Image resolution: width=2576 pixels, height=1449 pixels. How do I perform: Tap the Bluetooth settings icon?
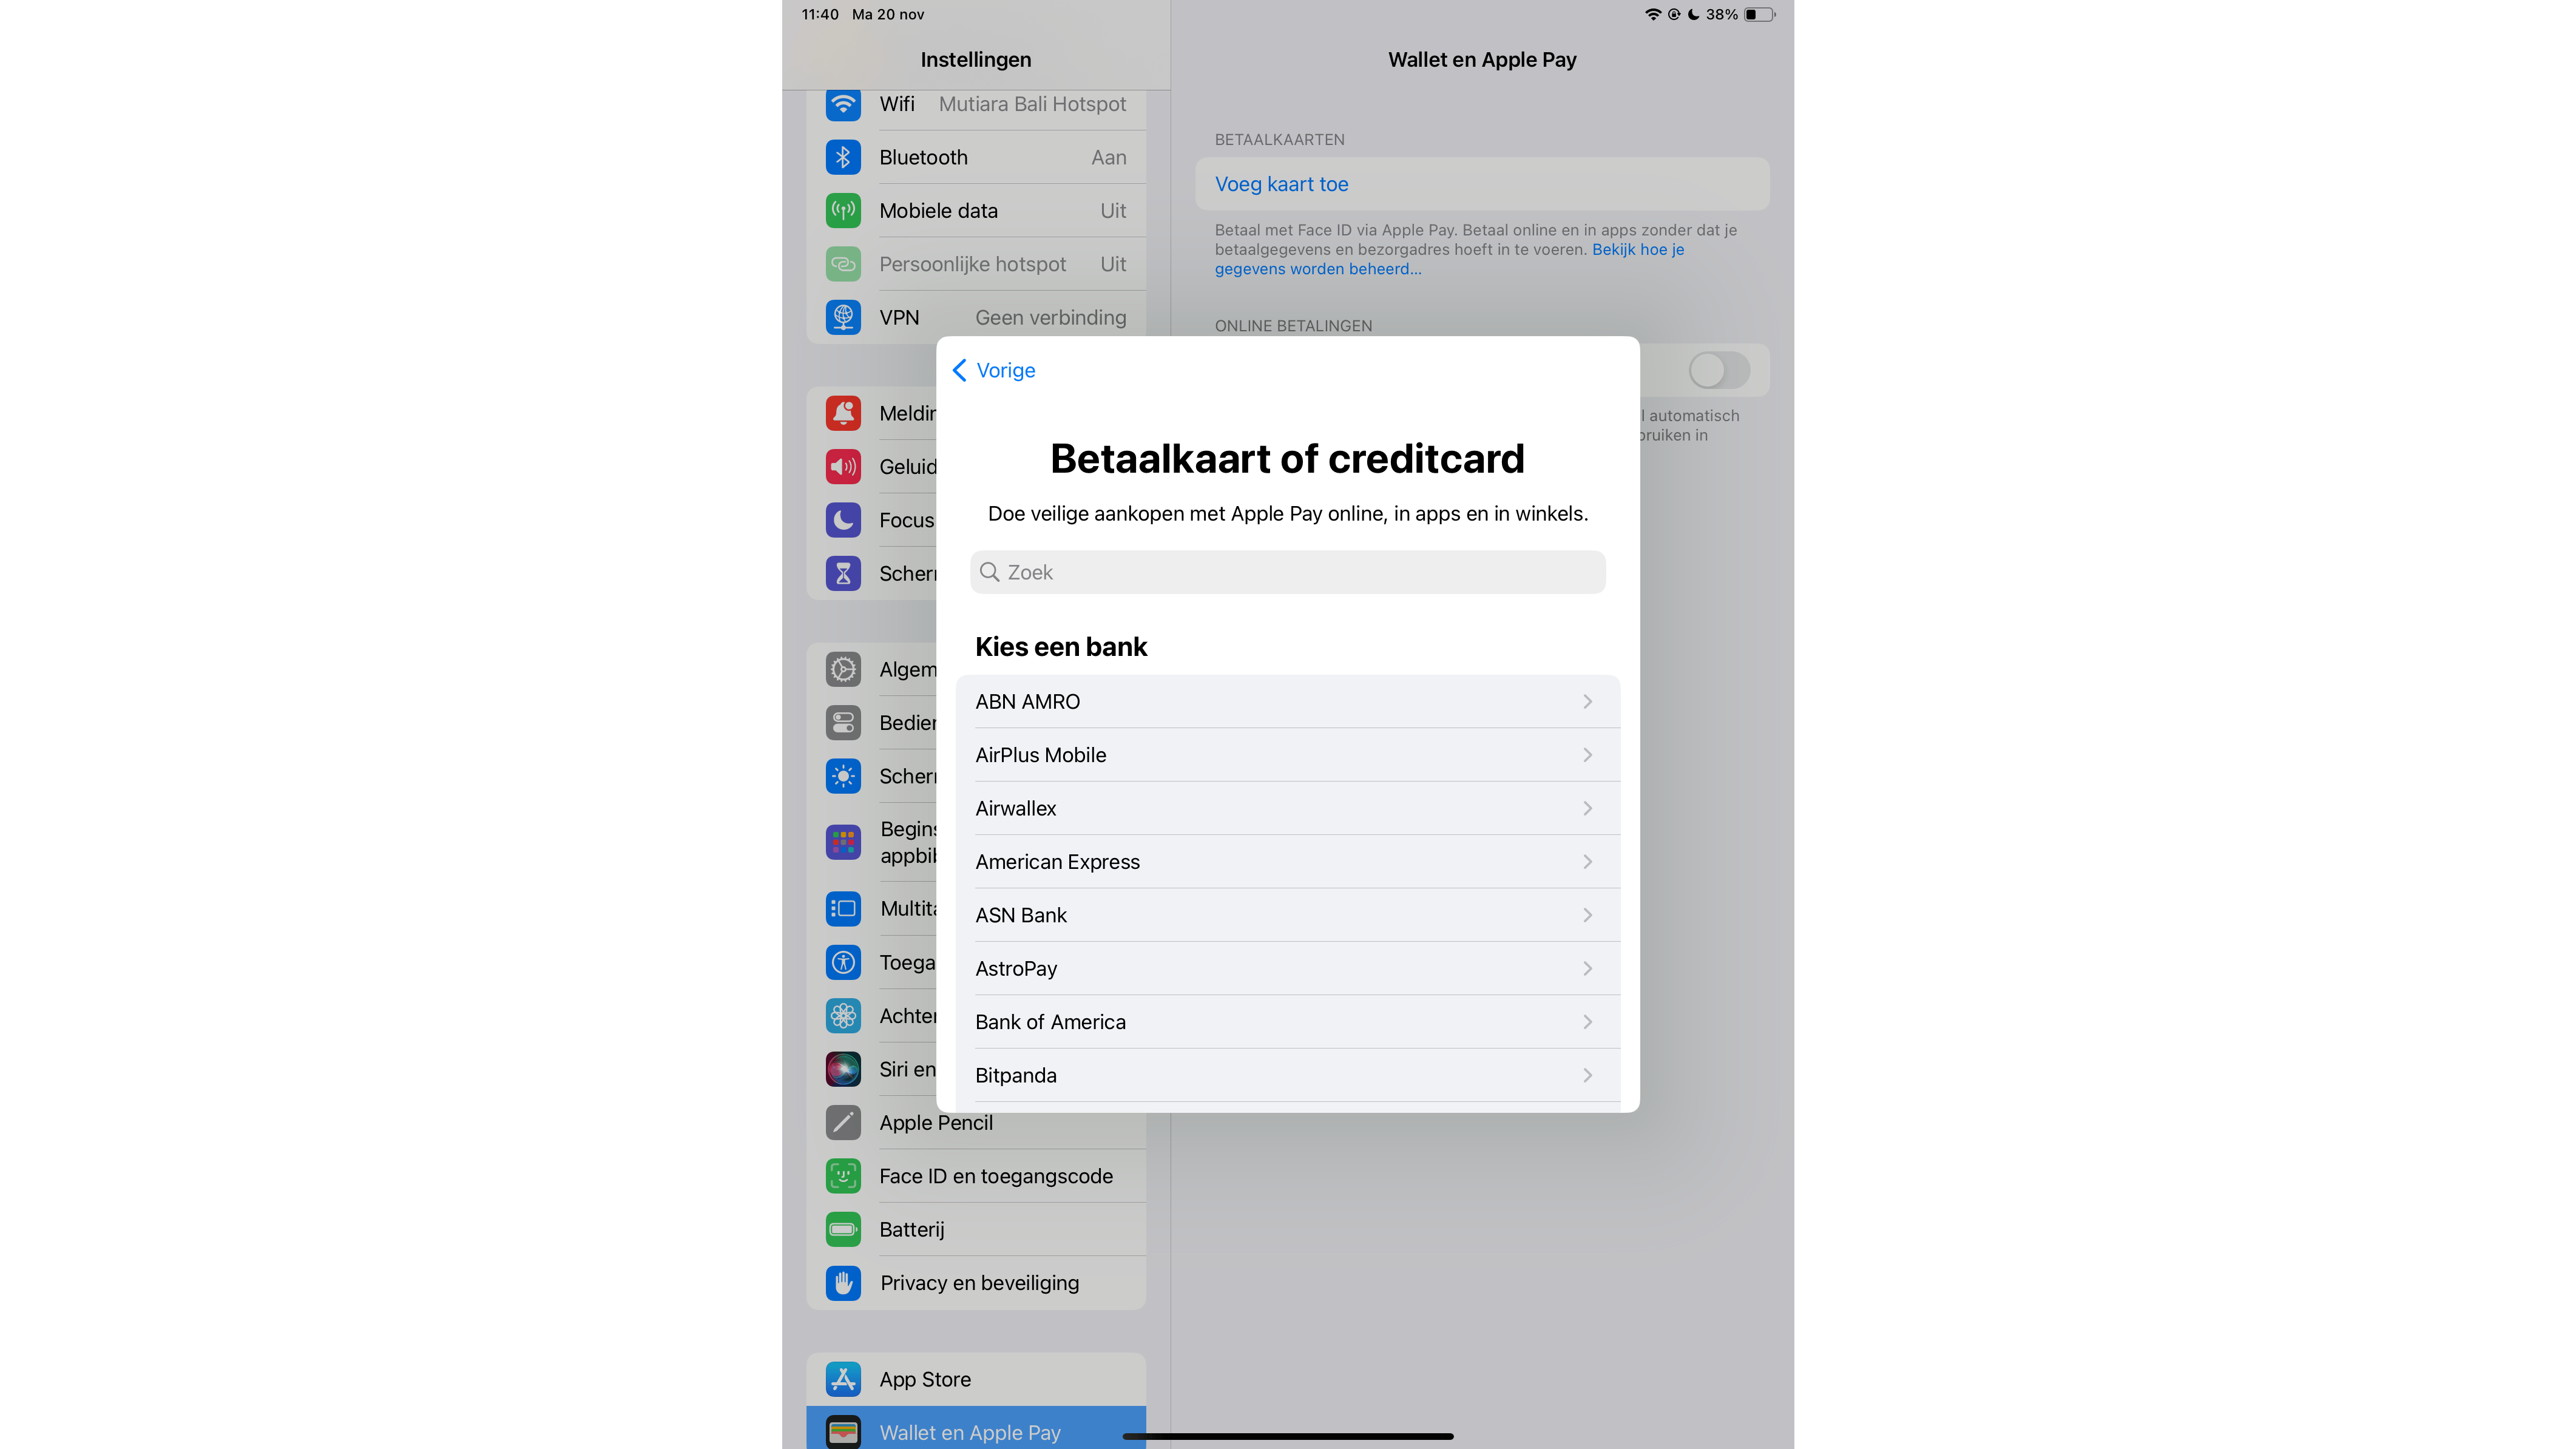(x=843, y=157)
